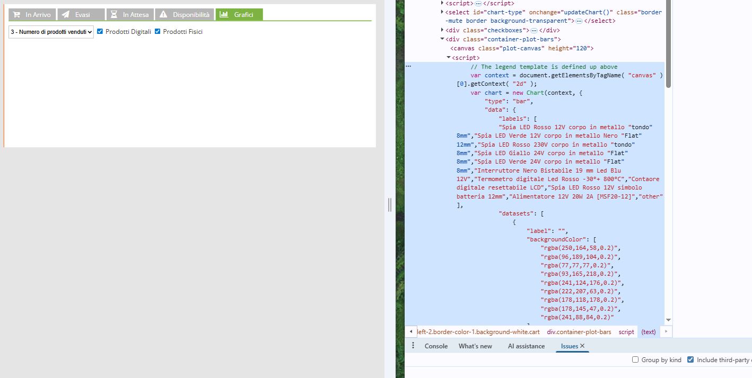Open the DevTools drawer three-dot menu
Image resolution: width=752 pixels, height=378 pixels.
413,346
